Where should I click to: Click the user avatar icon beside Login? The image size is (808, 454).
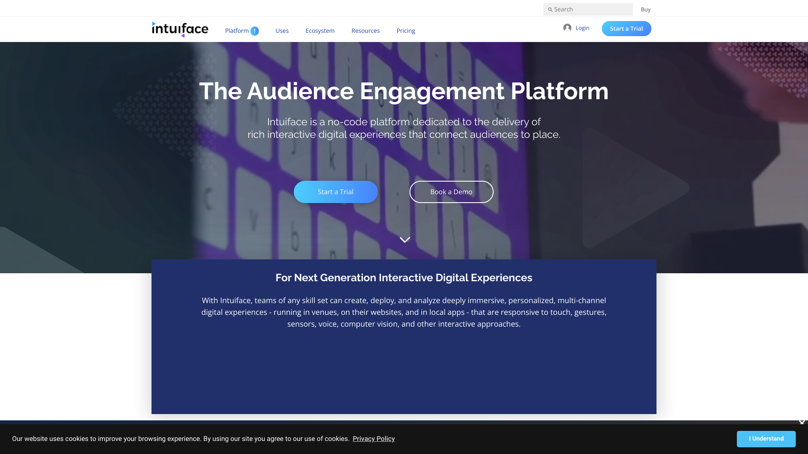tap(567, 28)
